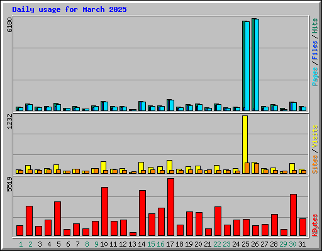322x251 pixels.
Task: Click the 1232 axis maximum label
Action: 9,121
